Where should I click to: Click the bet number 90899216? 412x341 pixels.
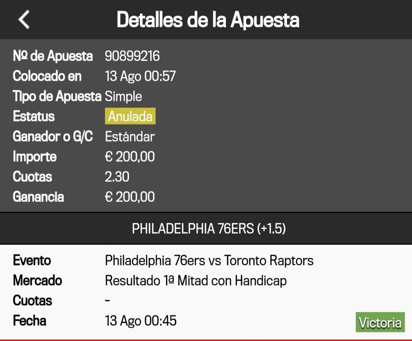tap(132, 56)
